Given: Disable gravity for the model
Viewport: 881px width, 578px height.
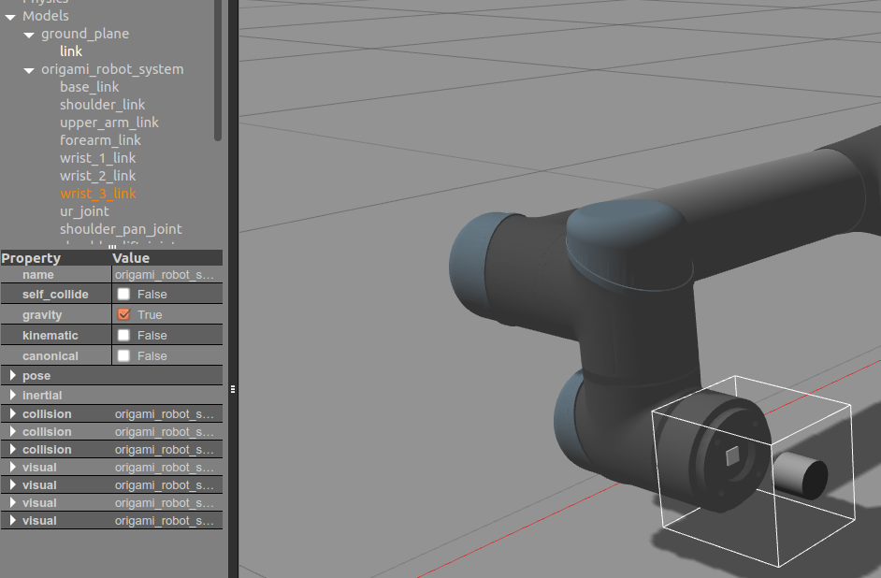Looking at the screenshot, I should (123, 314).
